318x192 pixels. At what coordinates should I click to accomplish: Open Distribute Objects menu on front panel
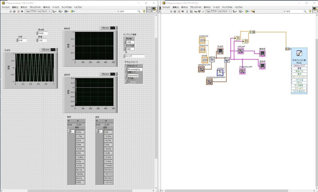coord(60,11)
